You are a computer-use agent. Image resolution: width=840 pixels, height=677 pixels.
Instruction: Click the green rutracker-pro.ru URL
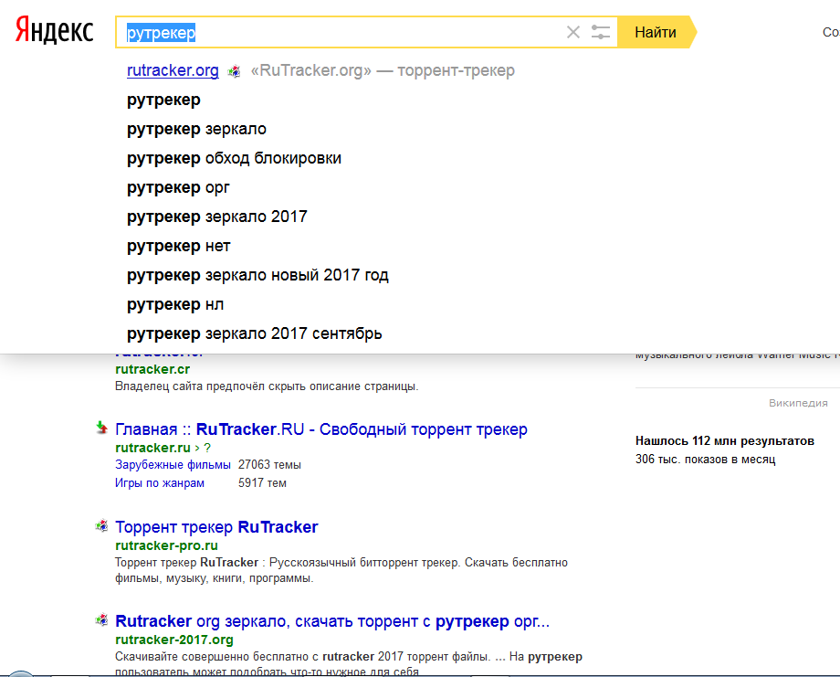(166, 545)
